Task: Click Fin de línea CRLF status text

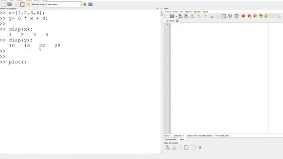Action: coord(222,136)
